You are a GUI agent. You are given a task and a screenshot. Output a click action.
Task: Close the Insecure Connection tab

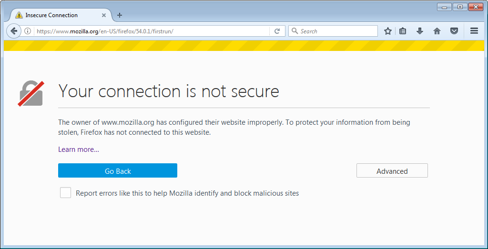click(103, 15)
